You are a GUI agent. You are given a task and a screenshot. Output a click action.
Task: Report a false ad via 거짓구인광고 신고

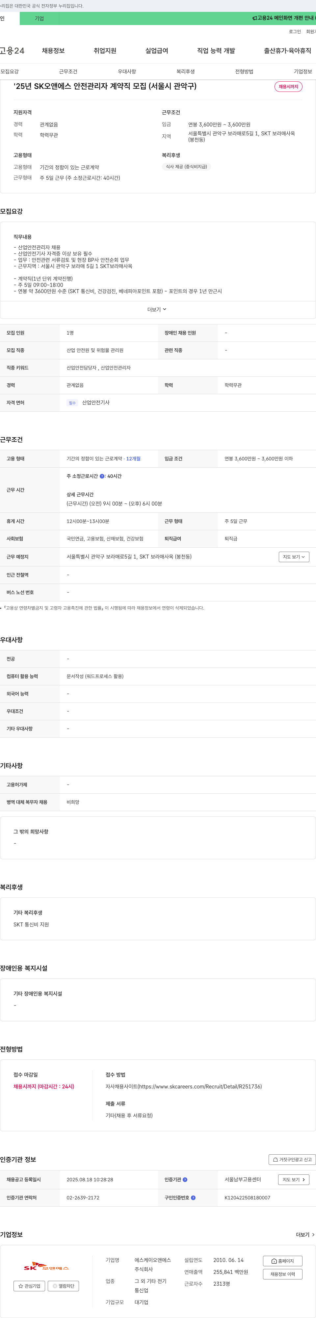(x=292, y=1160)
